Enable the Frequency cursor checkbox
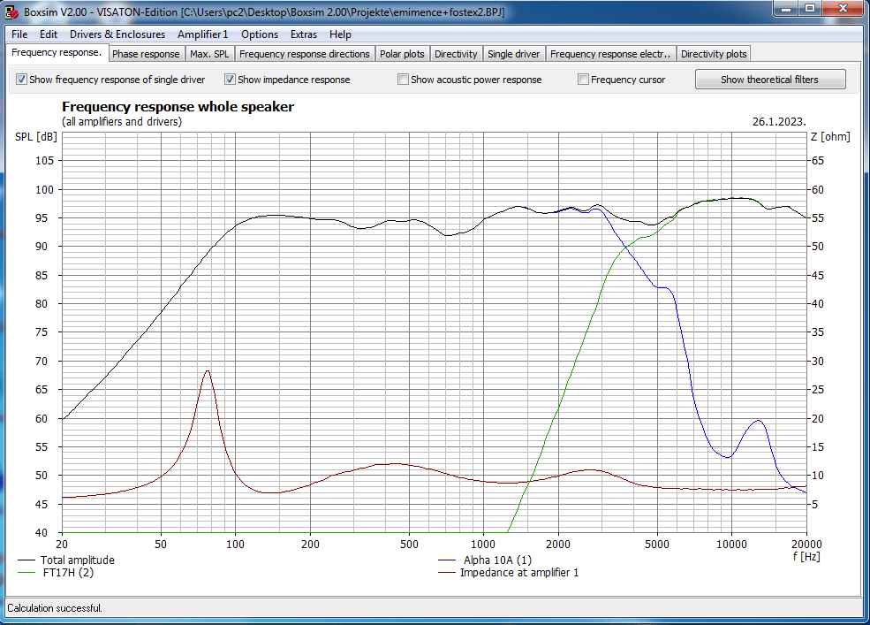Viewport: 870px width, 625px height. click(583, 80)
